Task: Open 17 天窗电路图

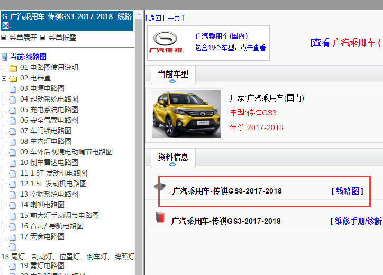Action: (x=42, y=236)
